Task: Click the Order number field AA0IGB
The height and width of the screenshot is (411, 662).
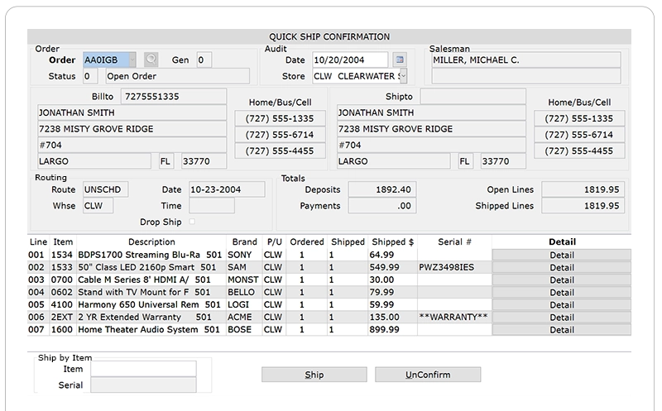Action: tap(109, 60)
